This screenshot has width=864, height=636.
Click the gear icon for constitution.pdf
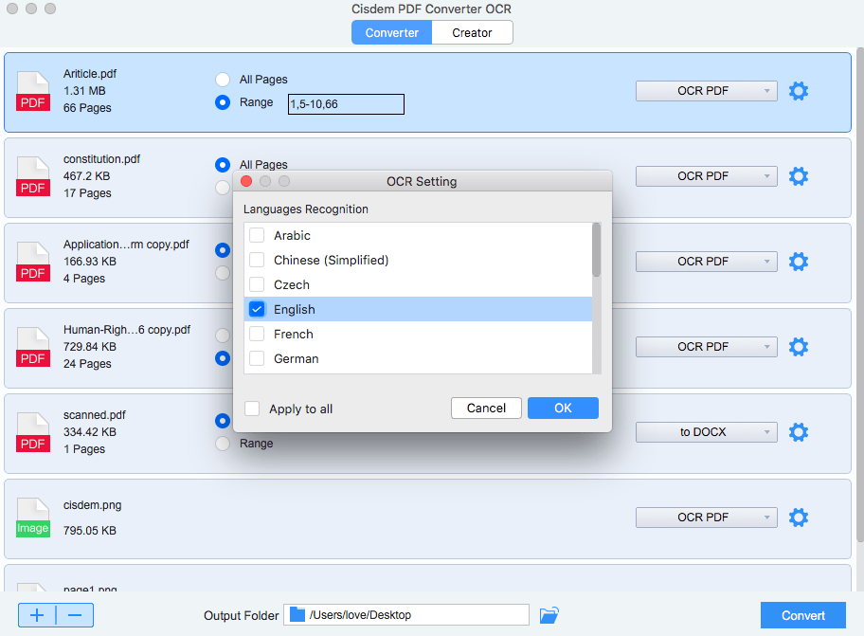tap(799, 176)
